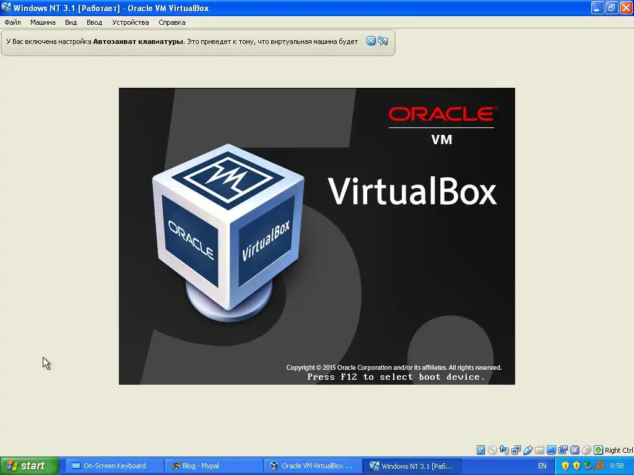Screen dimensions: 634x475
Task: Click the Right Ctrl host key label
Action: click(x=619, y=450)
